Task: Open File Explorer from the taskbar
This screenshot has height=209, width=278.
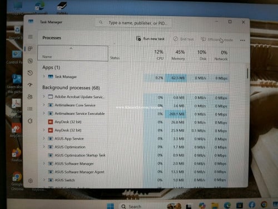Action: tap(215, 205)
